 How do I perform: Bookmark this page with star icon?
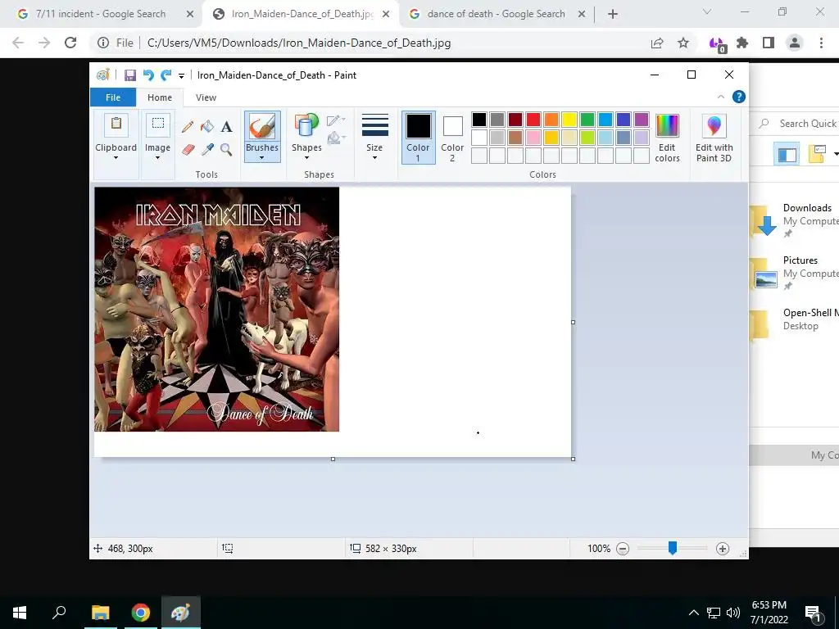(683, 43)
